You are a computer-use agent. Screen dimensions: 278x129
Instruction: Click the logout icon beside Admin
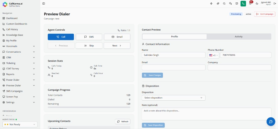pos(275,4)
